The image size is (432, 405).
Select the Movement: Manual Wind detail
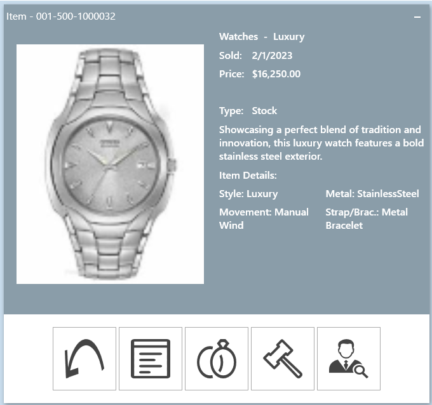click(x=264, y=219)
